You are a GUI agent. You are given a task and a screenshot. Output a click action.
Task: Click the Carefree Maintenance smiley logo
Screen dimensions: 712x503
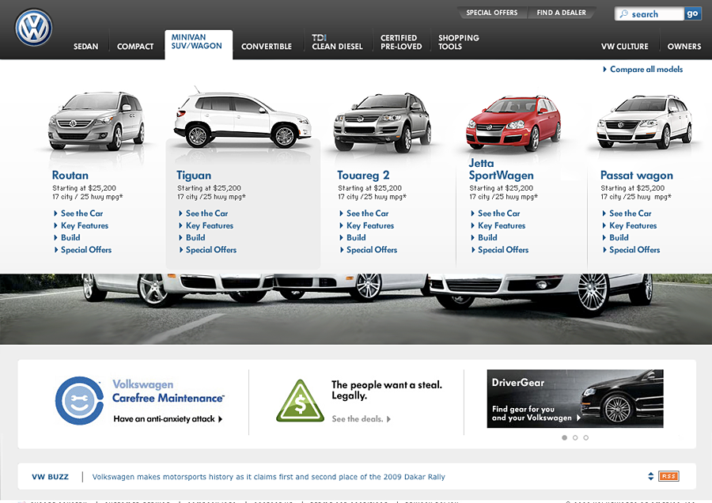(79, 400)
